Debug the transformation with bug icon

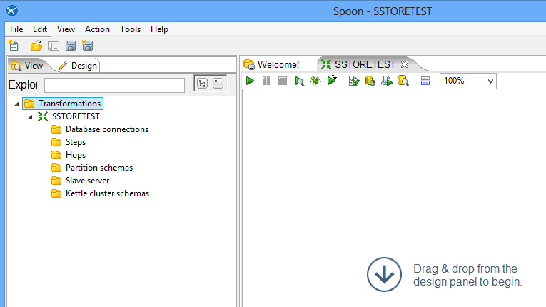pos(315,81)
